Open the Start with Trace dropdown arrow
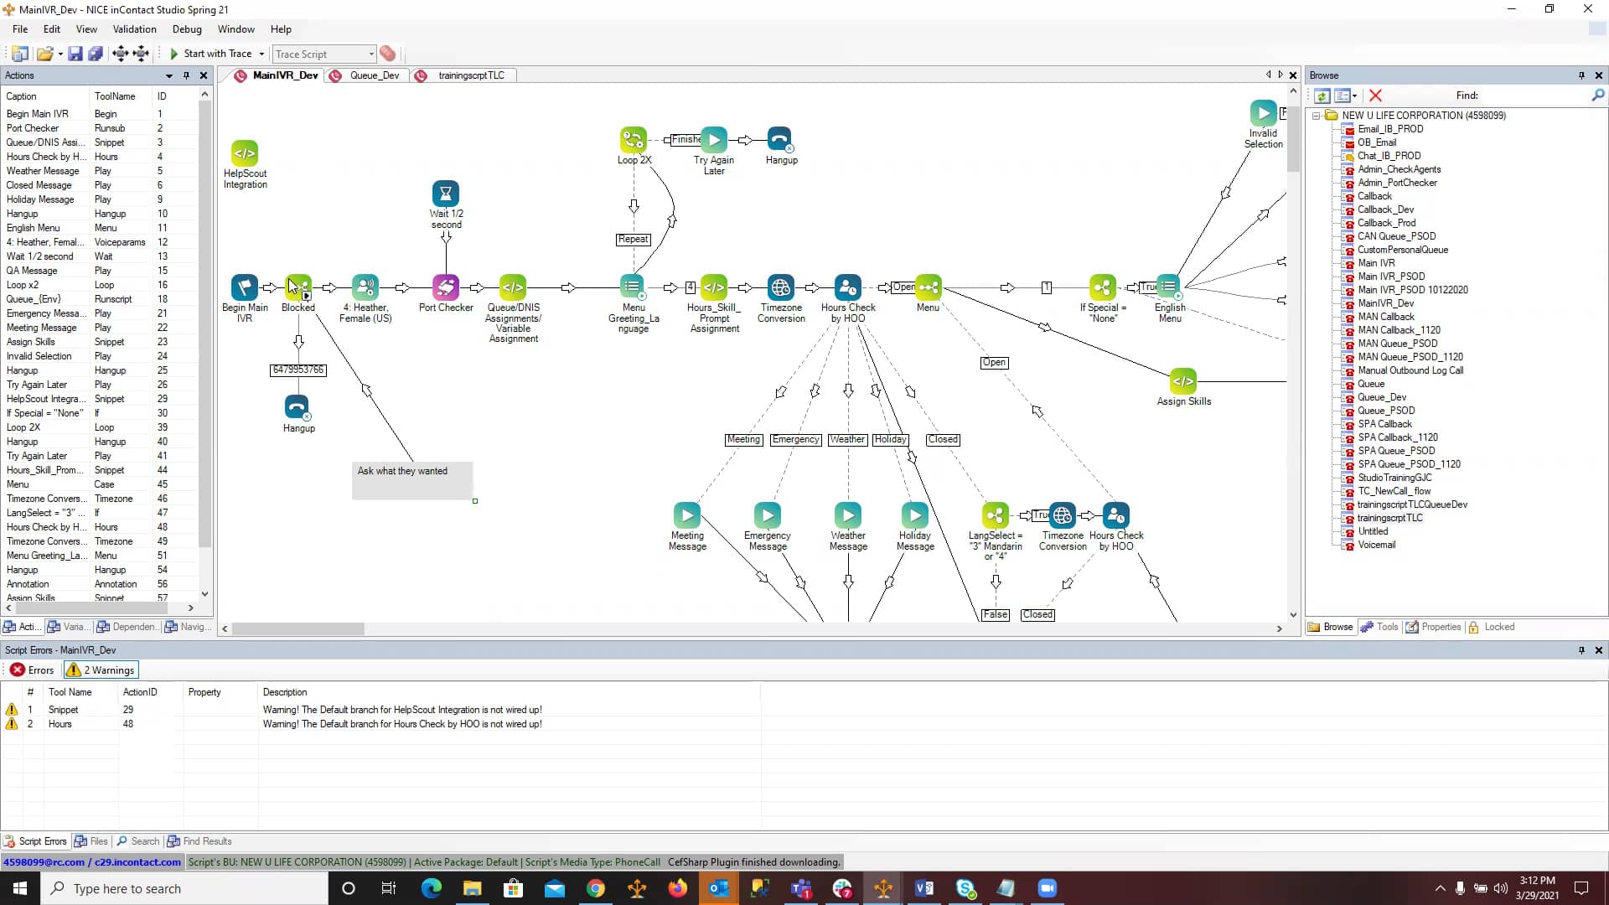1609x905 pixels. point(261,54)
